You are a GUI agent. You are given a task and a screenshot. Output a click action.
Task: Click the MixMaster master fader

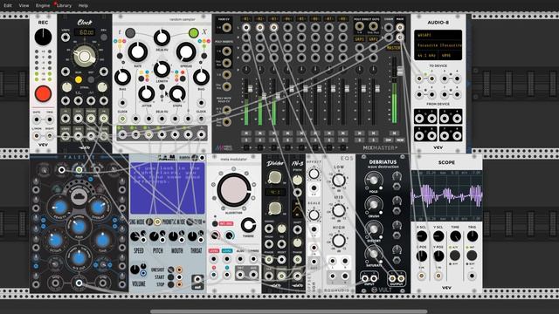(x=400, y=71)
